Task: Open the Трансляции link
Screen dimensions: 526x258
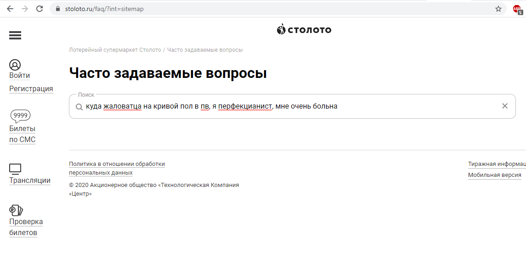Action: [x=29, y=181]
